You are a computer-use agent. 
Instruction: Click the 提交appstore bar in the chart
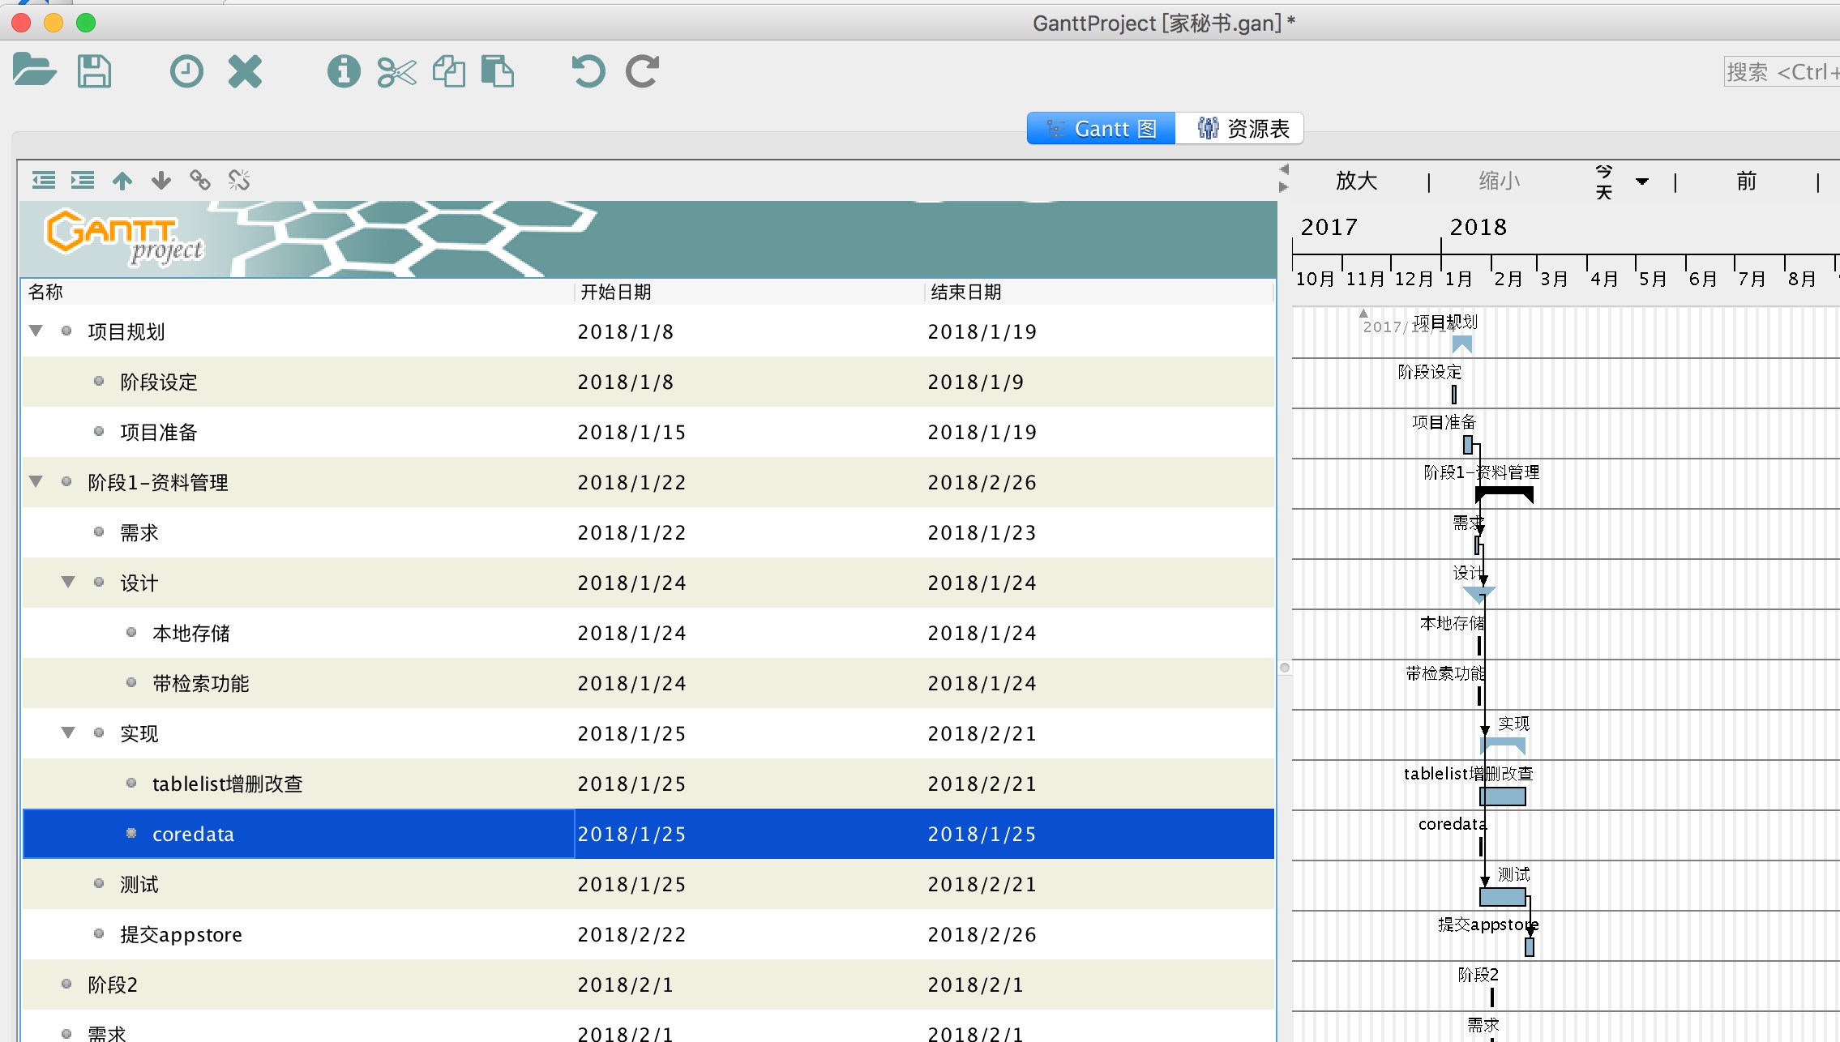1530,947
